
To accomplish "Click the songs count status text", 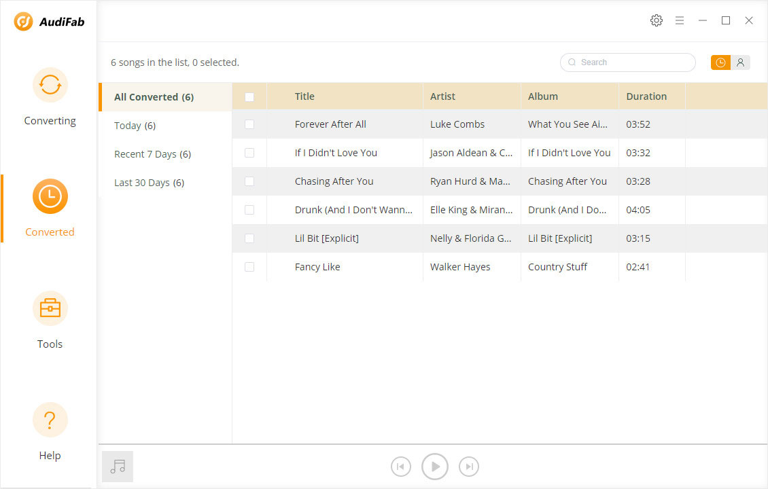I will click(x=175, y=62).
